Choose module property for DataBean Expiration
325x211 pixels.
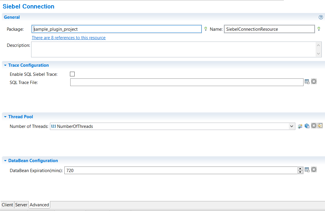tap(307, 170)
